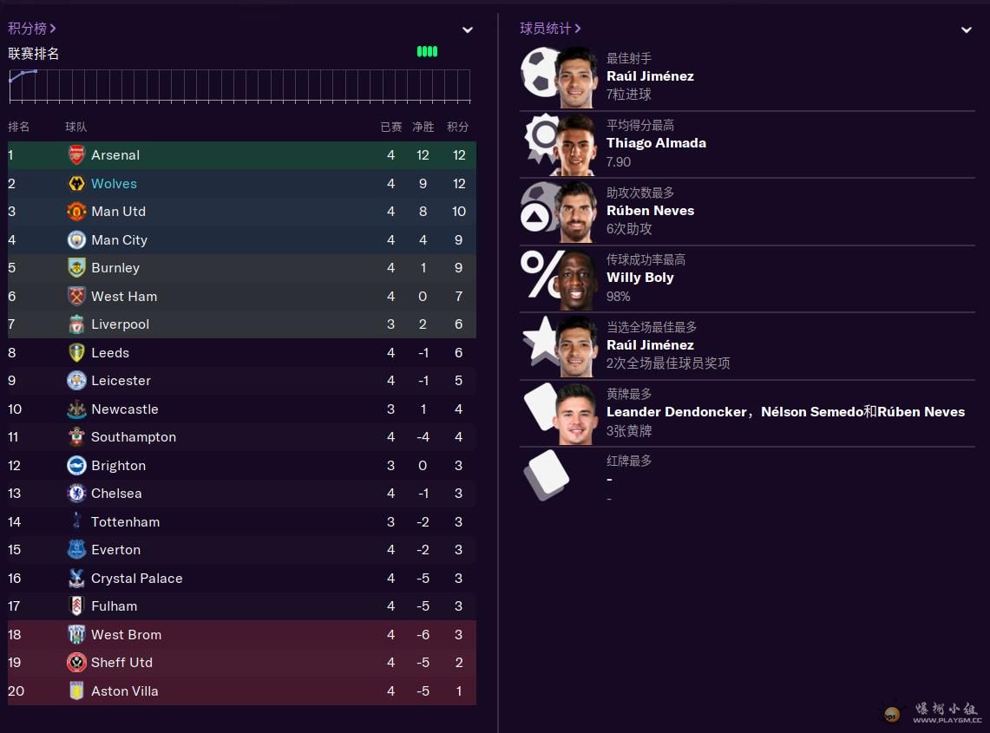Click the Man Utd crest icon
Viewport: 990px width, 733px height.
click(76, 211)
